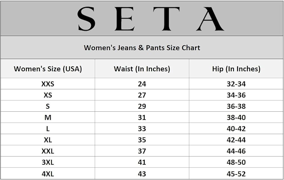The image size is (284, 180).
Task: Click the 4XL size cell
Action: 48,174
